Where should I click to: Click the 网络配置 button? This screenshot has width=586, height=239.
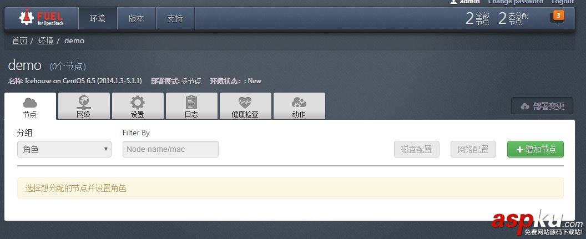tap(473, 149)
